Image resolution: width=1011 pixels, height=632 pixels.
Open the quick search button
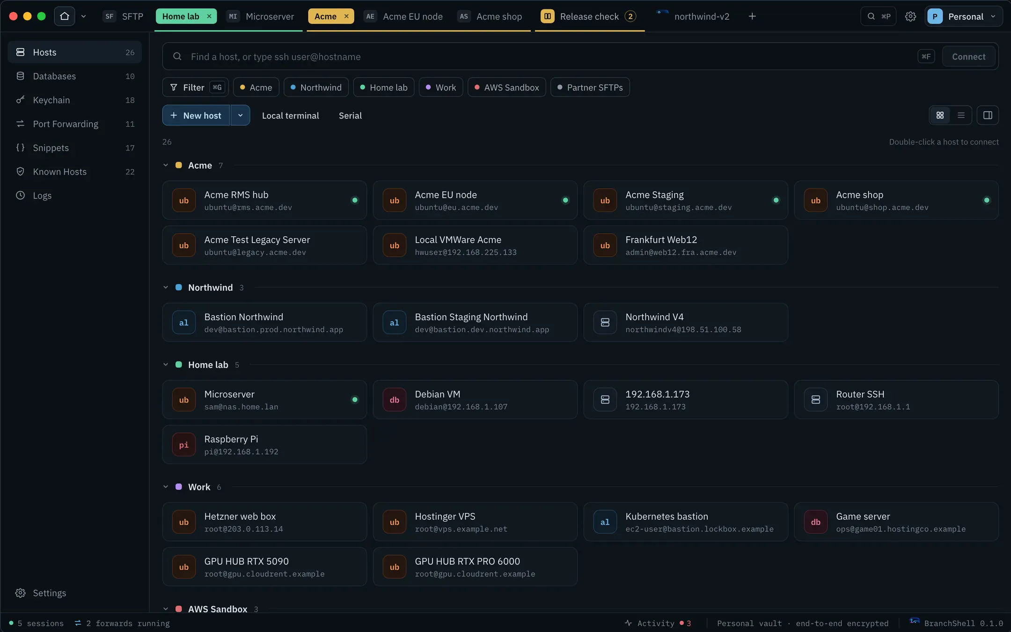(x=878, y=16)
